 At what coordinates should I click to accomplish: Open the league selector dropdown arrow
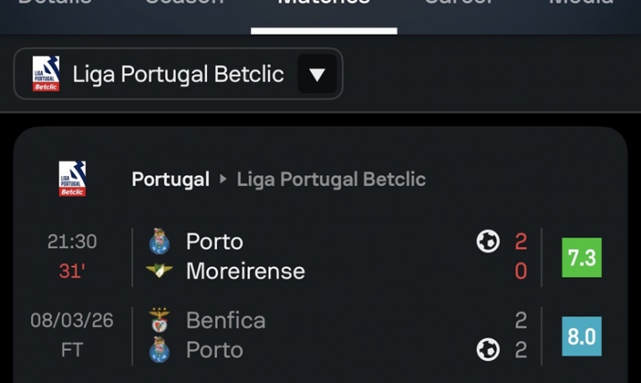click(317, 74)
